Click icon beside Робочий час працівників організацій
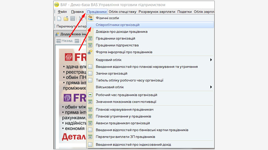The height and width of the screenshot is (150, 268). [x=90, y=95]
